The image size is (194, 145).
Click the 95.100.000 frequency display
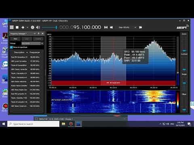(x=80, y=27)
